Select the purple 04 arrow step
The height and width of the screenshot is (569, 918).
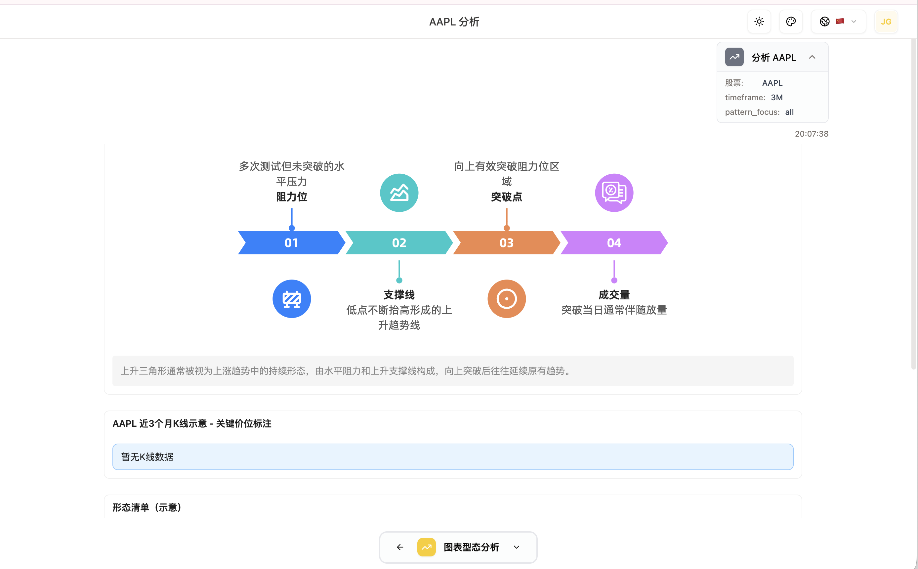(614, 243)
